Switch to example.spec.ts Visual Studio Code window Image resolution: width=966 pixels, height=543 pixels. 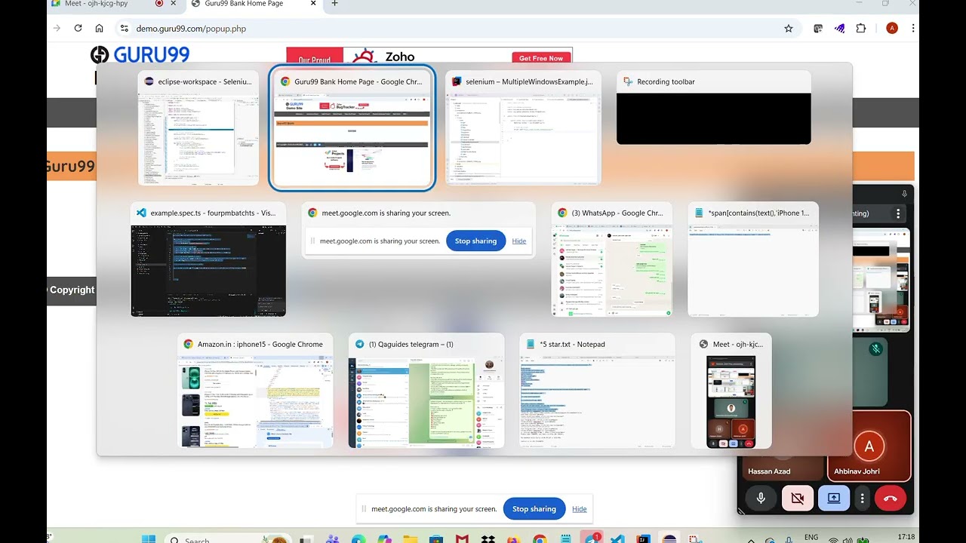(208, 259)
